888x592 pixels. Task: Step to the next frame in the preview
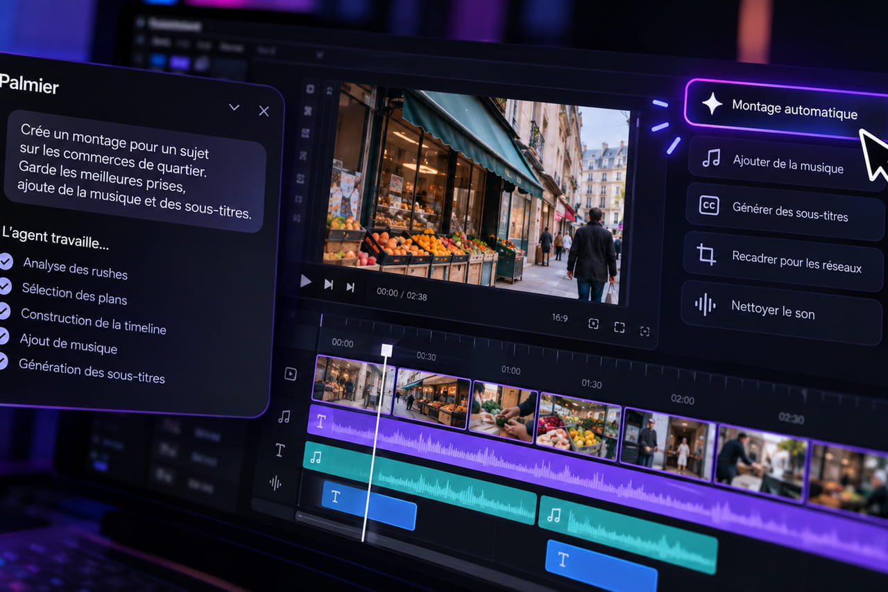329,284
